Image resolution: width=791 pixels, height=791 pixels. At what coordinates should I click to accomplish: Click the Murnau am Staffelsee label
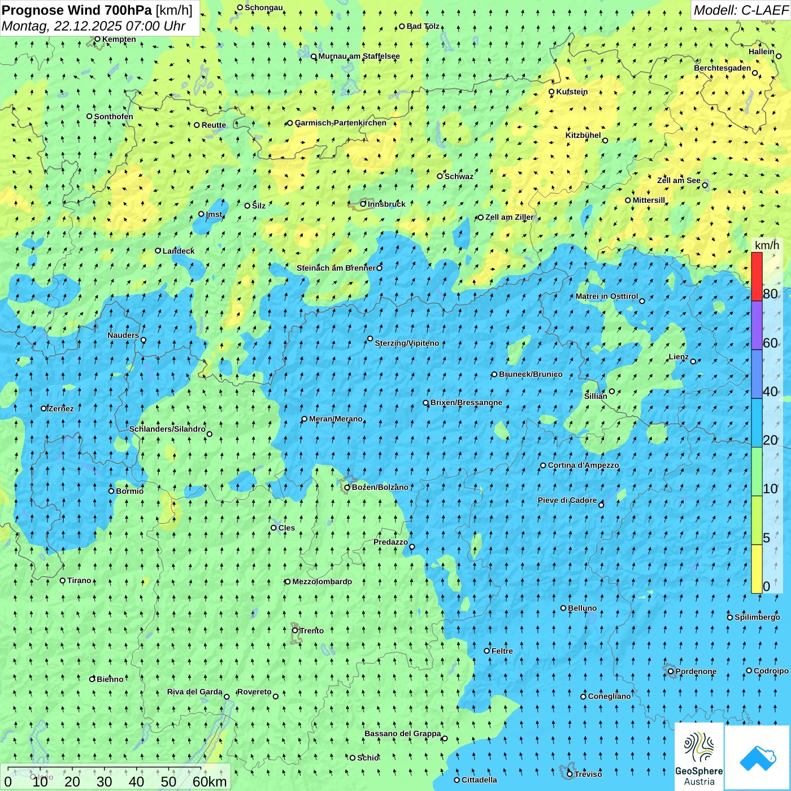[359, 56]
